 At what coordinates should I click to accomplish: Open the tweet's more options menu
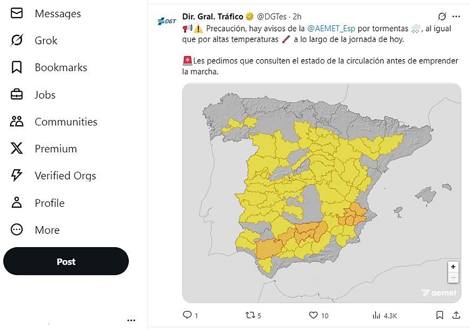(x=456, y=16)
